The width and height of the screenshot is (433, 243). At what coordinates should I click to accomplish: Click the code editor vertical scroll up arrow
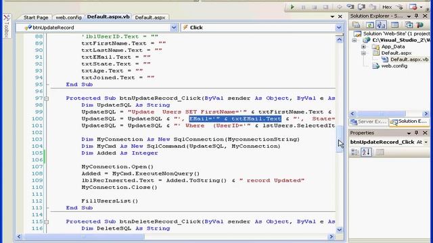[x=340, y=40]
